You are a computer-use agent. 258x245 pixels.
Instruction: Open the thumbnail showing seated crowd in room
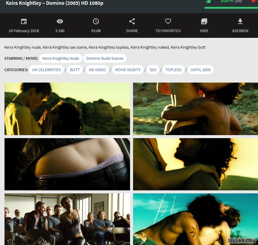tap(67, 219)
